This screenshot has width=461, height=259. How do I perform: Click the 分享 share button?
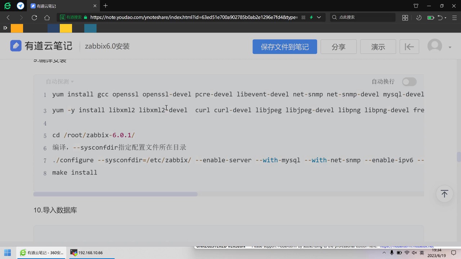[x=338, y=47]
